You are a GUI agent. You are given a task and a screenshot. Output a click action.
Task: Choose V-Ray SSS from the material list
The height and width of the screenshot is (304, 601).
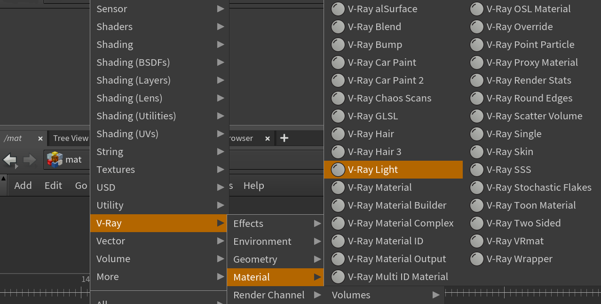point(532,170)
